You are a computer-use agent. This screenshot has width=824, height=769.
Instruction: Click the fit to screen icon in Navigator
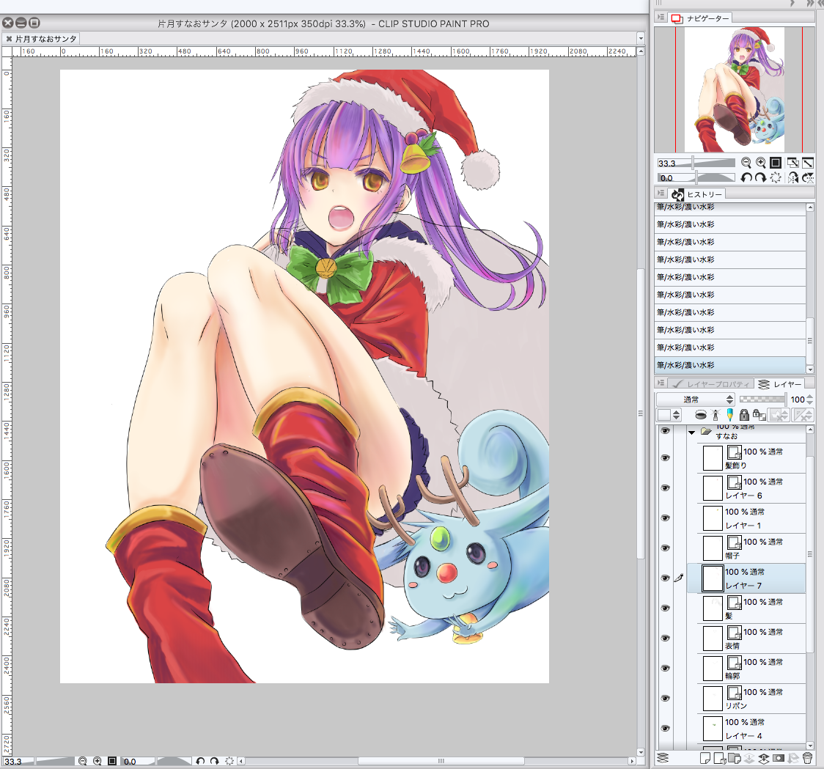click(793, 163)
